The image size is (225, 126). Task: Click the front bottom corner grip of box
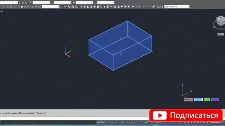tap(113, 70)
